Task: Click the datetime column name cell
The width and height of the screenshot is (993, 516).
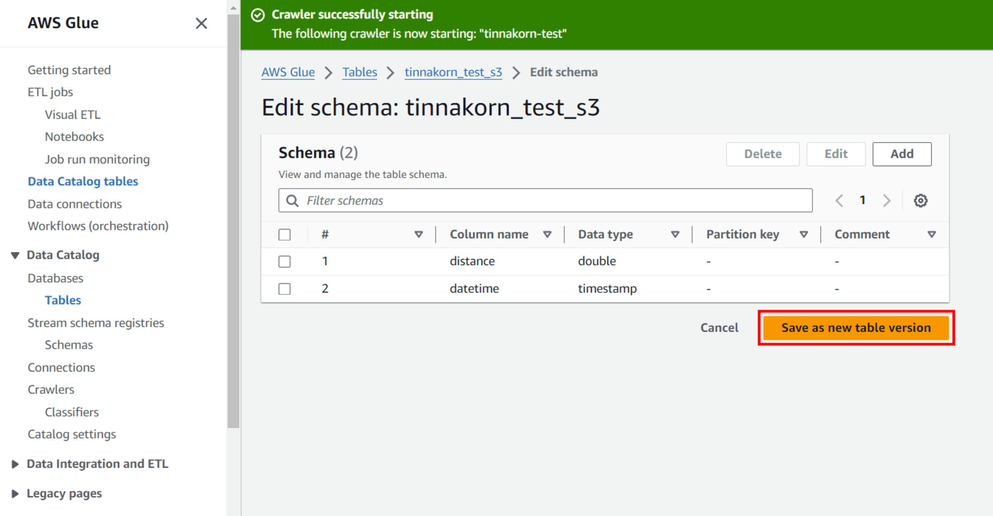Action: pos(474,289)
